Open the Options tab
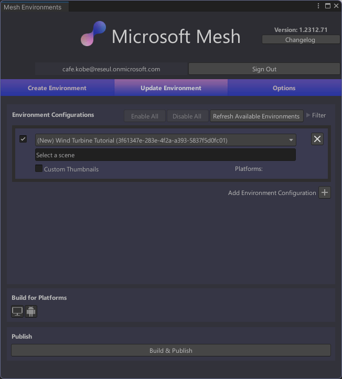The height and width of the screenshot is (379, 342). (284, 88)
